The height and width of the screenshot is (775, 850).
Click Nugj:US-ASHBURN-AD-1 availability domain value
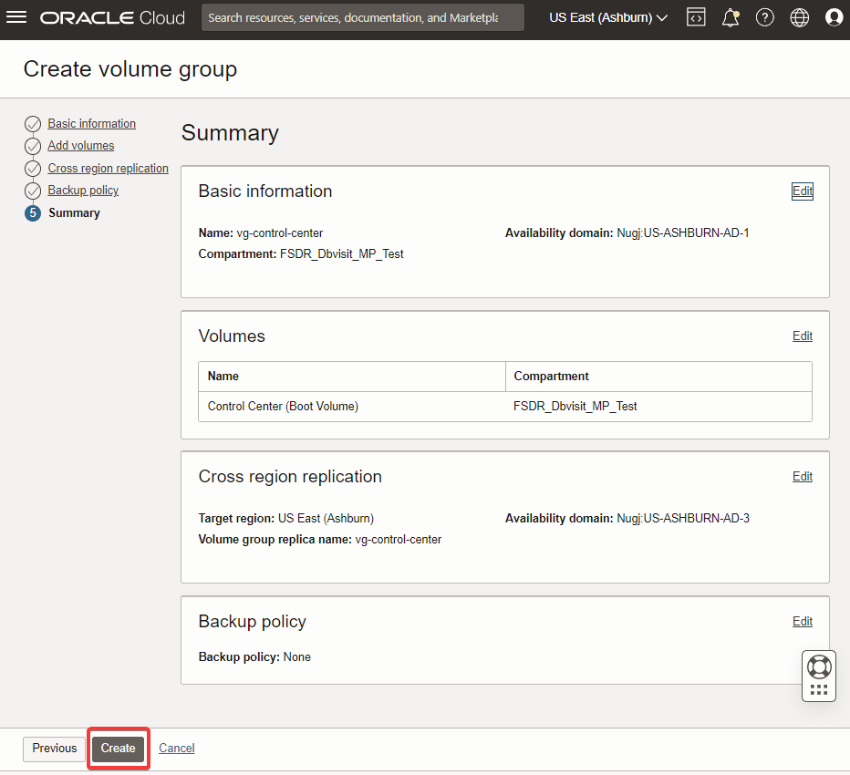(x=683, y=233)
